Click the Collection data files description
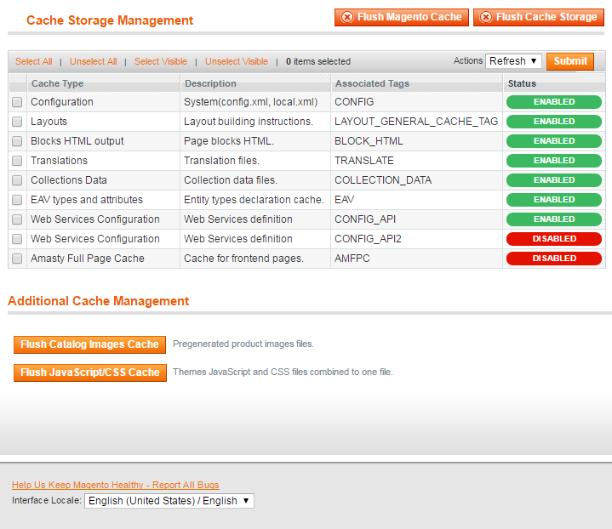Screen dimensions: 612x529 231,179
